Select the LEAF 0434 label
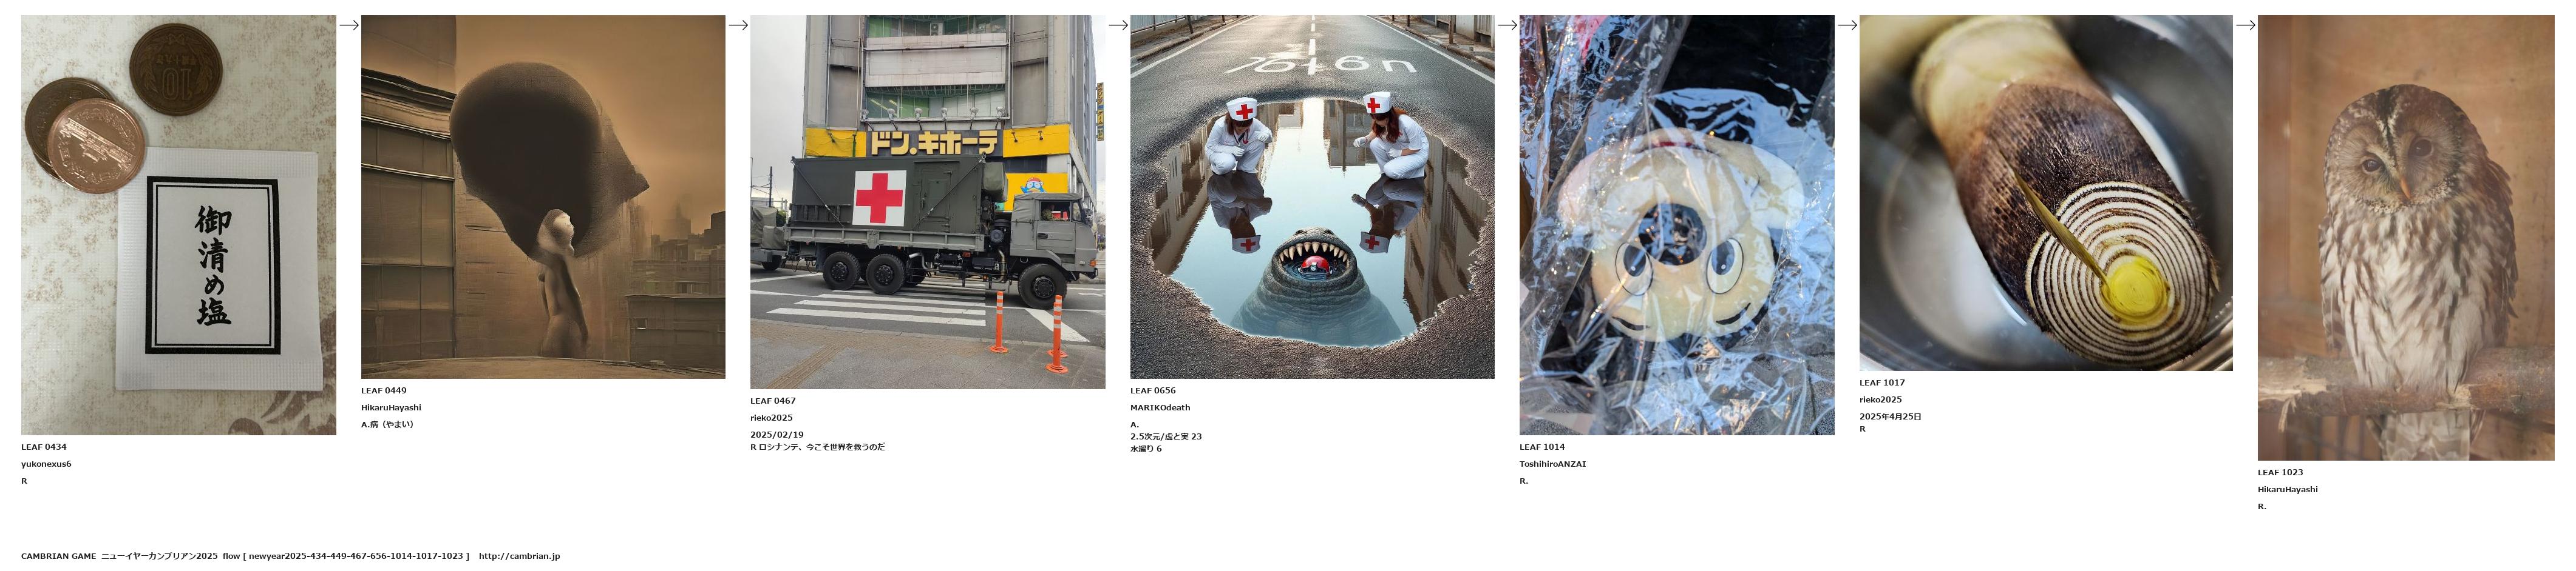 (x=44, y=447)
